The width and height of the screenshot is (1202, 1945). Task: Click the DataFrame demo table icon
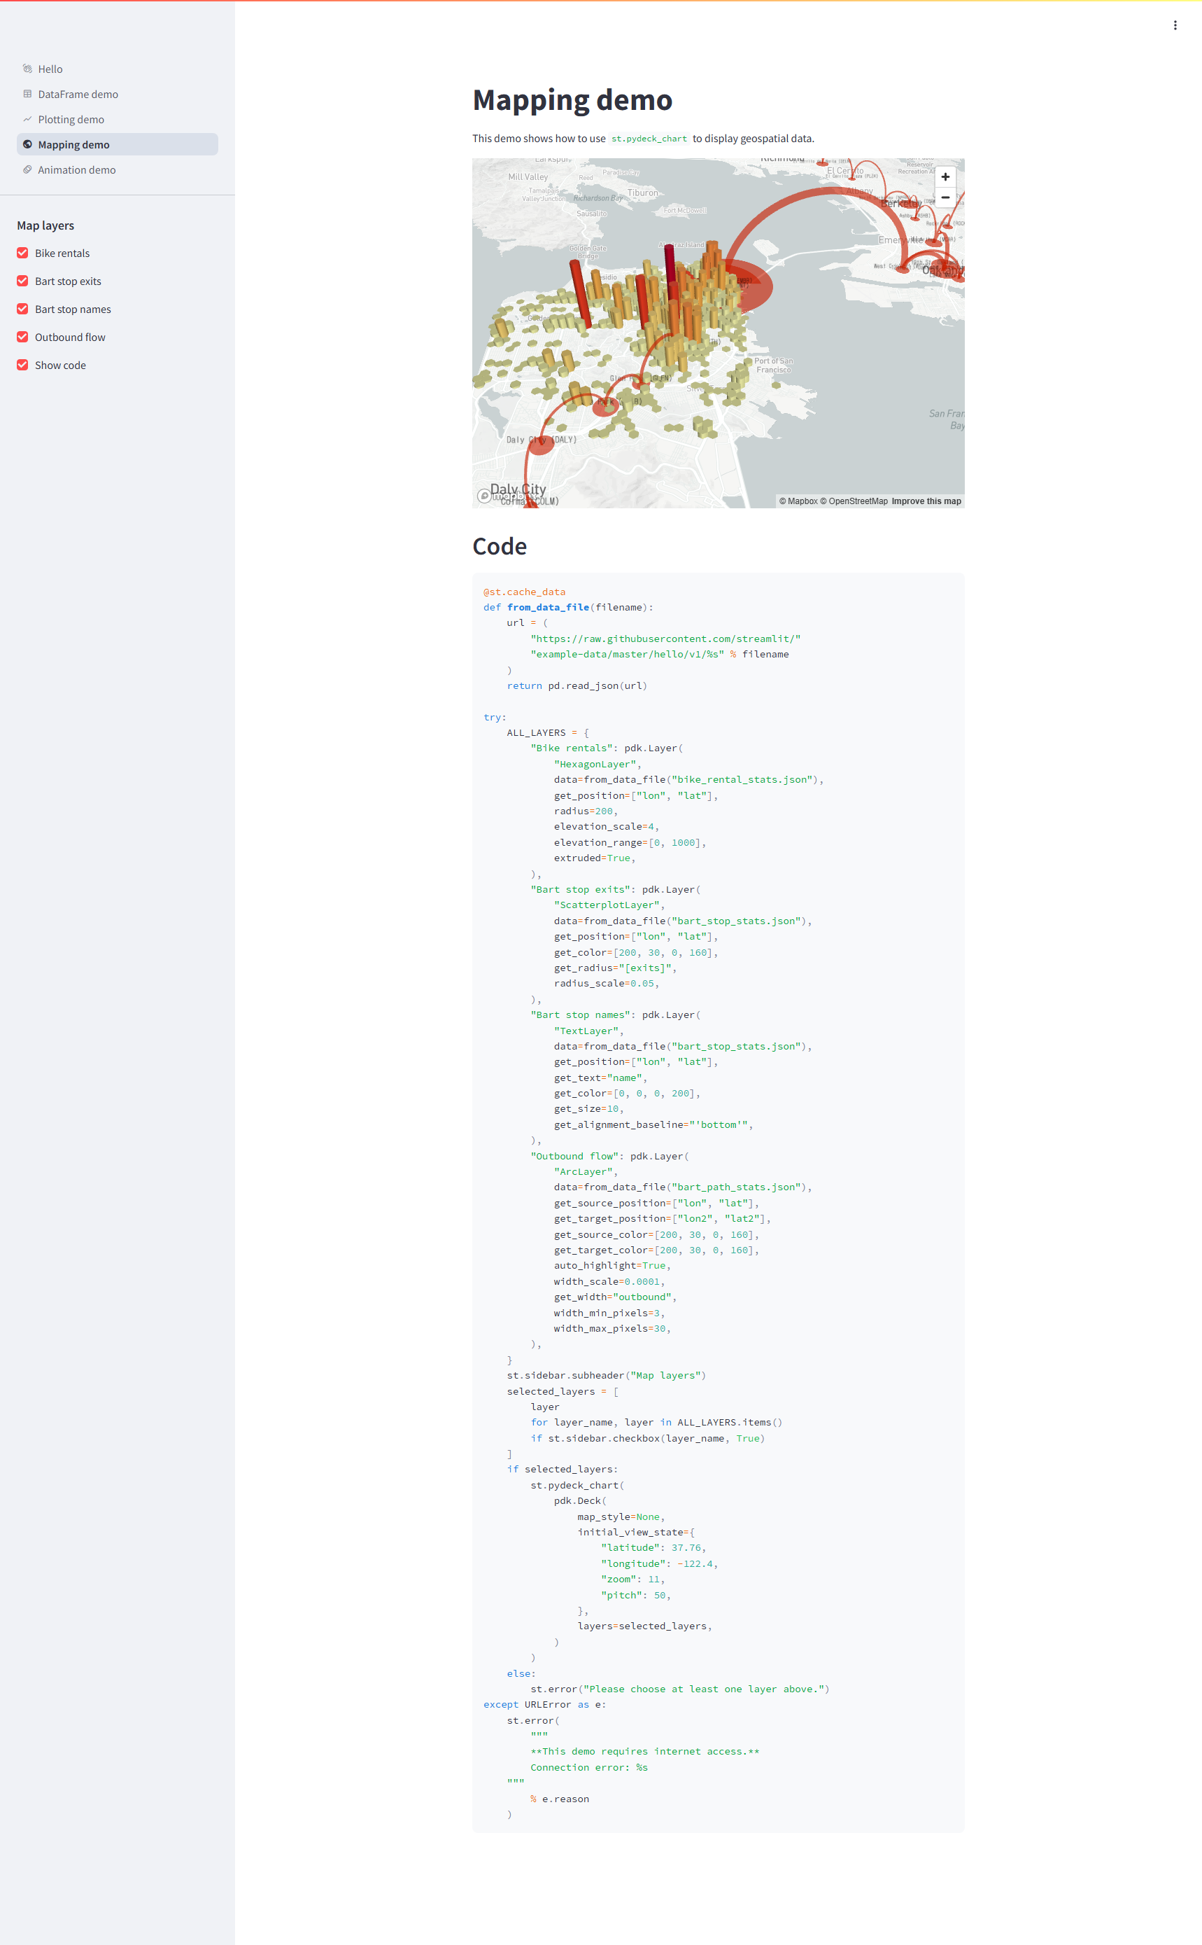pyautogui.click(x=27, y=94)
